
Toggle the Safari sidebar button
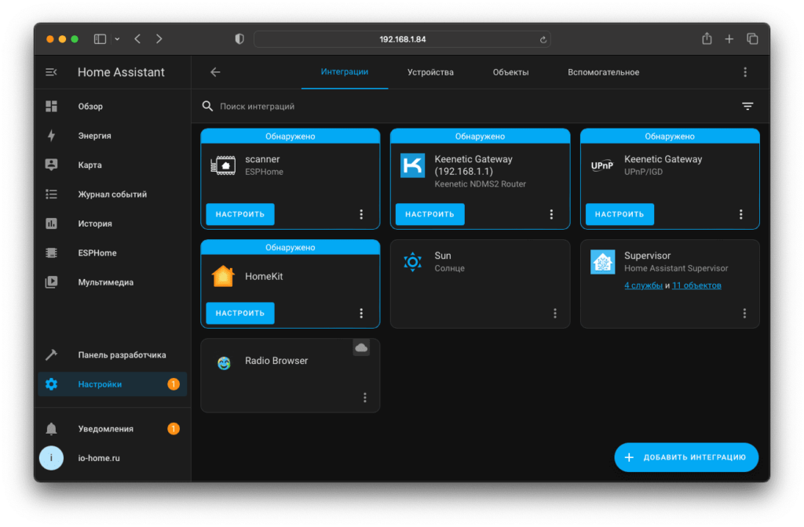point(100,39)
